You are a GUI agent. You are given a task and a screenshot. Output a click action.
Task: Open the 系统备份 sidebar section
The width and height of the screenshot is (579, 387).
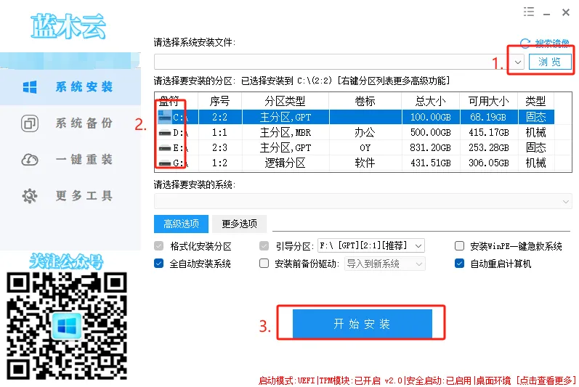(x=70, y=123)
